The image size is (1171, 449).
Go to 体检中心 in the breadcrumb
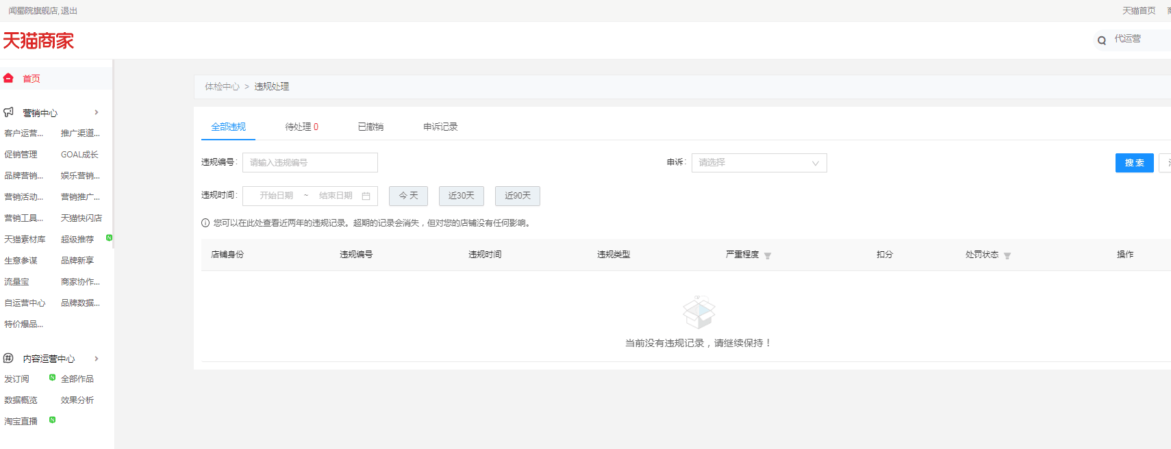coord(222,86)
